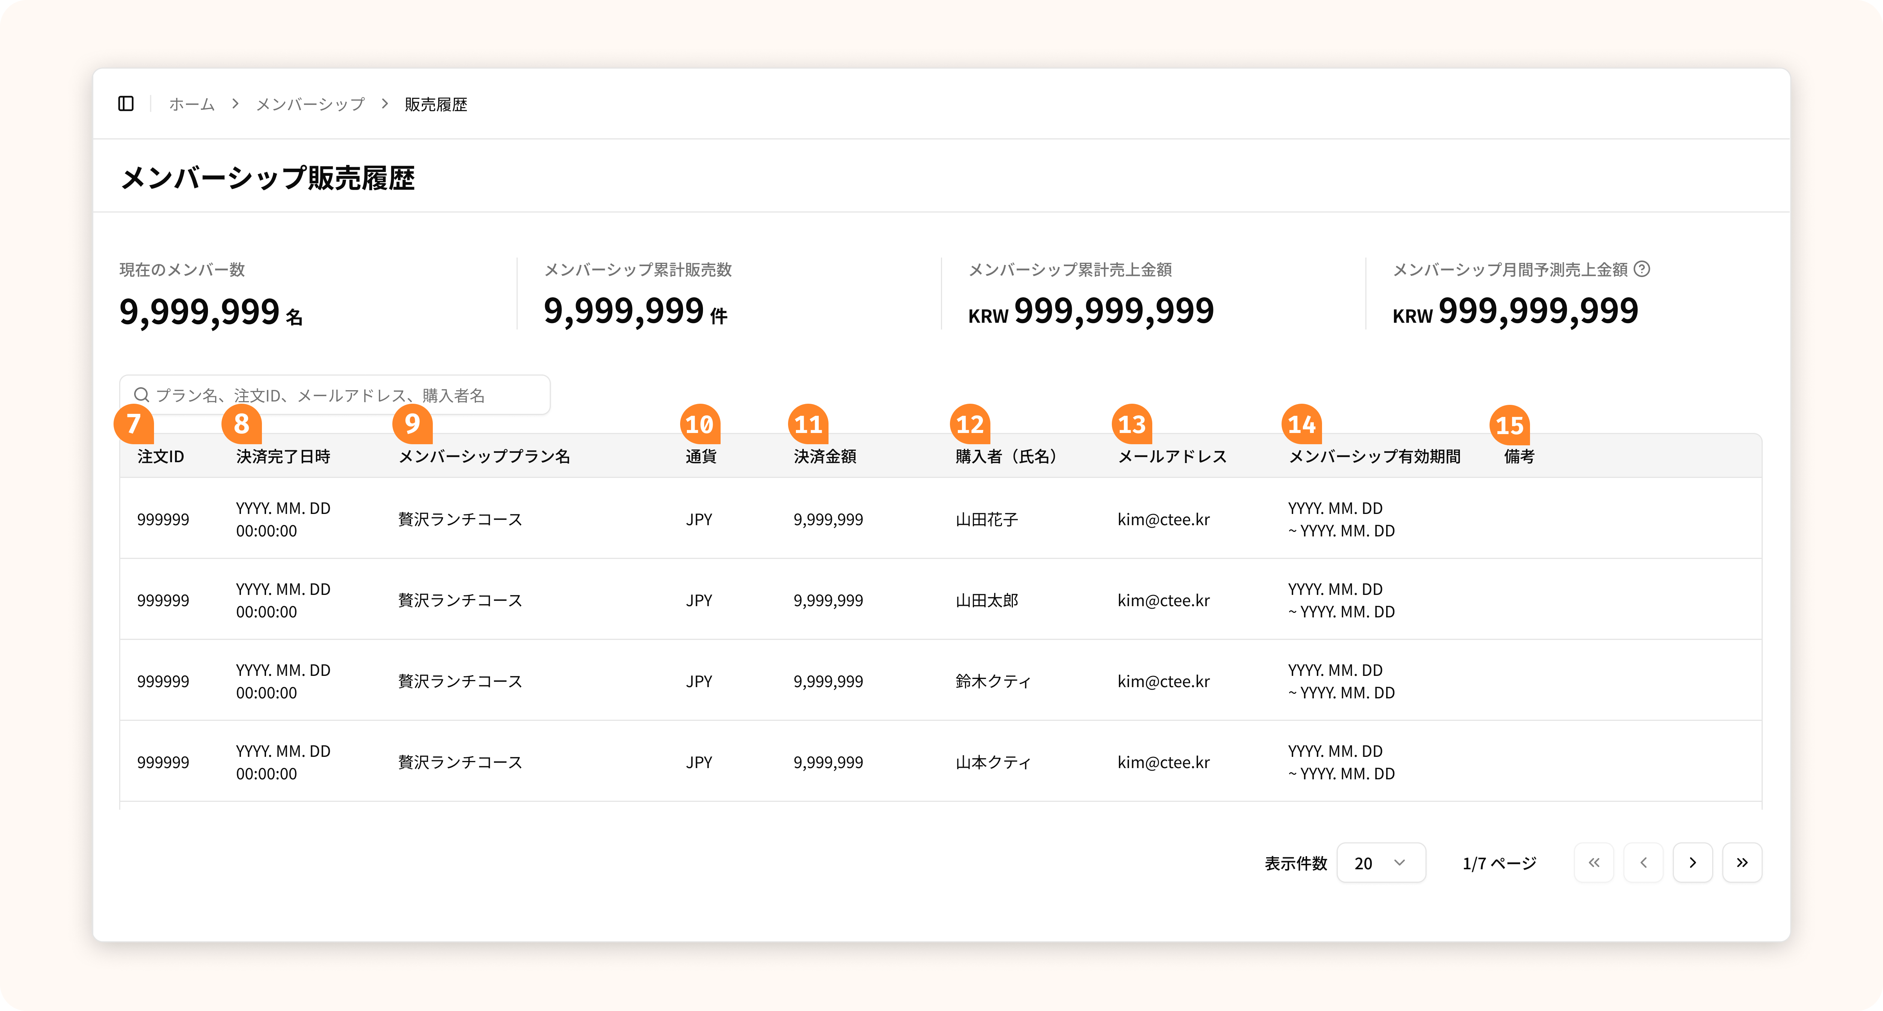
Task: Click the ホーム breadcrumb link
Action: click(191, 105)
